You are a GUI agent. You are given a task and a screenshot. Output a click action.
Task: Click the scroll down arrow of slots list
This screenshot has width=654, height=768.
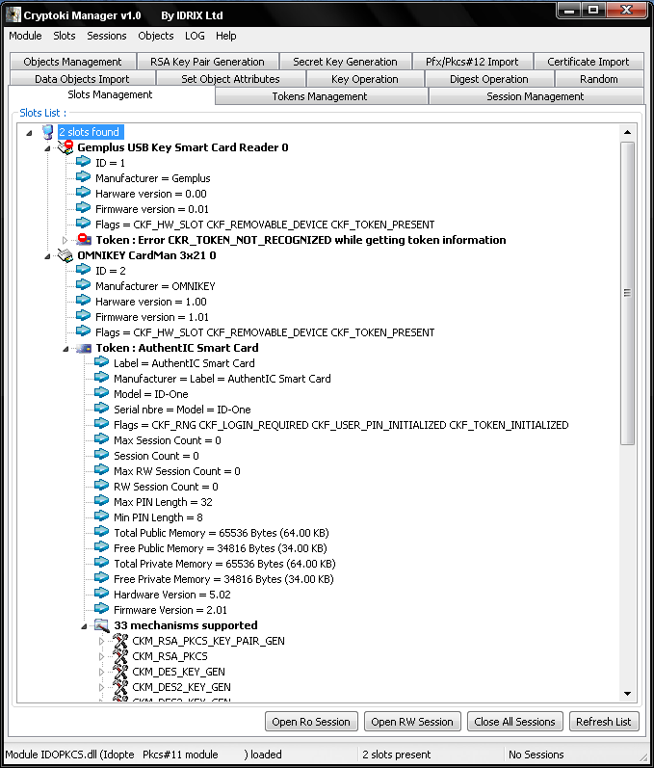tap(627, 694)
